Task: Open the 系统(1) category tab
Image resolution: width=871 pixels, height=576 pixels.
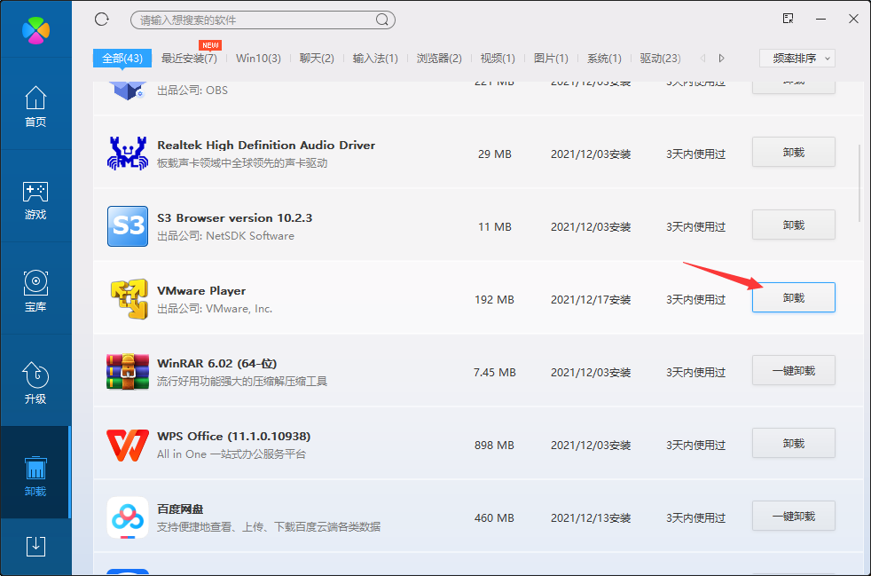Action: 604,58
